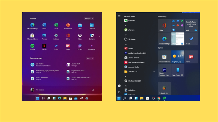Open Microsoft Store in the Pinned grid
The height and width of the screenshot is (122, 218).
(32, 37)
